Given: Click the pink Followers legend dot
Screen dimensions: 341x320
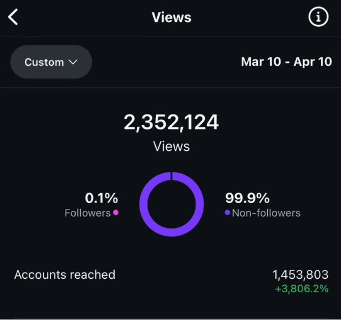Looking at the screenshot, I should 116,213.
